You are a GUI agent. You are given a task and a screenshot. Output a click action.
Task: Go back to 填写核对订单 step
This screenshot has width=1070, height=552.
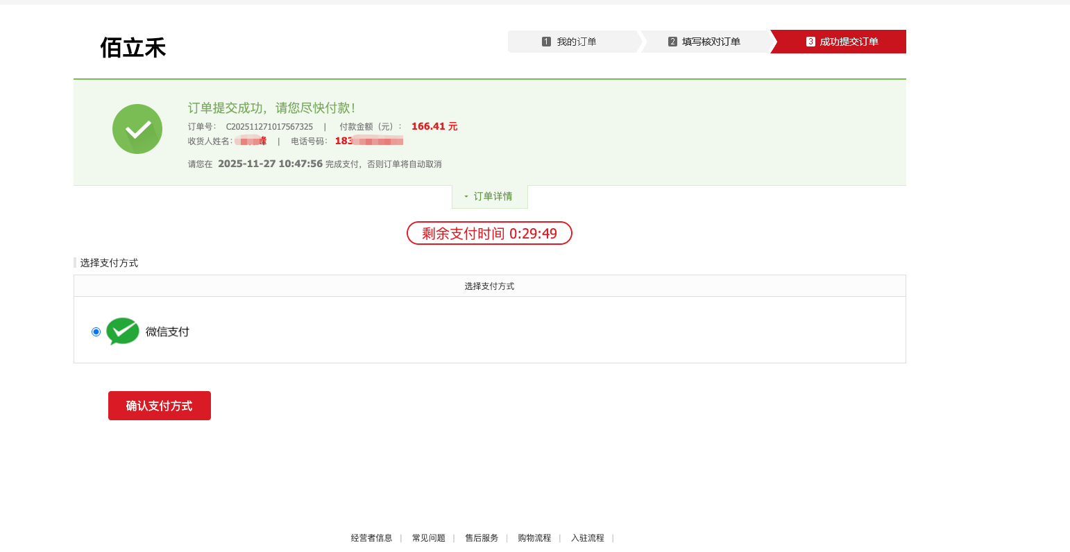711,42
